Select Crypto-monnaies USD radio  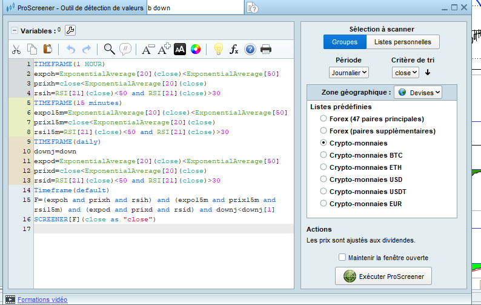pyautogui.click(x=323, y=179)
